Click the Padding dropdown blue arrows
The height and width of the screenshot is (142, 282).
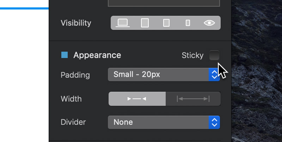[214, 75]
